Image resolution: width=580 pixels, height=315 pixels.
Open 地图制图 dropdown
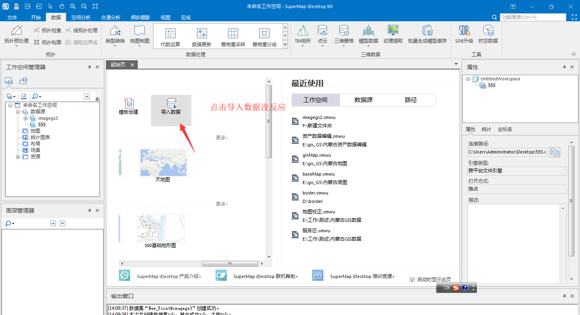click(x=140, y=46)
